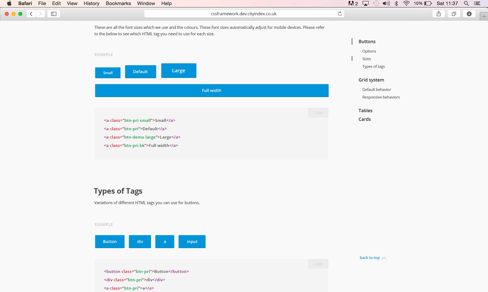Screen dimensions: 488x292
Task: Click the input example button
Action: click(192, 241)
